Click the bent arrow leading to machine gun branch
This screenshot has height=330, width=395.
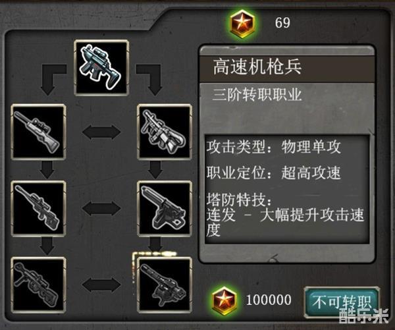[x=150, y=79]
